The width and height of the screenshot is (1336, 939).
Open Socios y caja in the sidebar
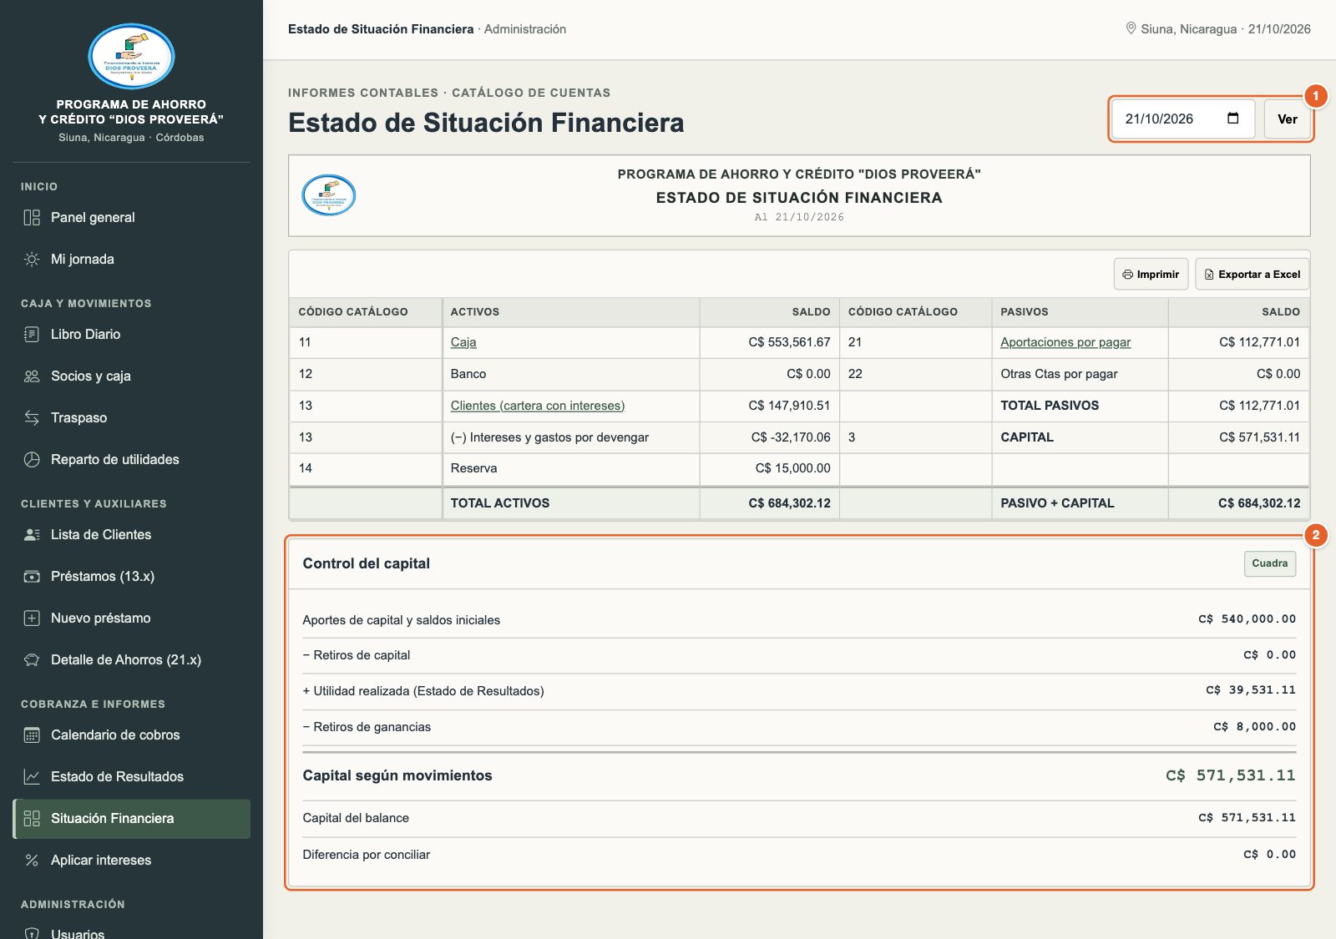click(x=131, y=376)
